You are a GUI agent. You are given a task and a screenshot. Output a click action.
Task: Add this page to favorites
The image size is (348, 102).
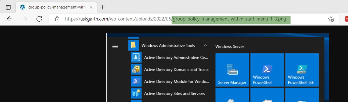point(331,19)
